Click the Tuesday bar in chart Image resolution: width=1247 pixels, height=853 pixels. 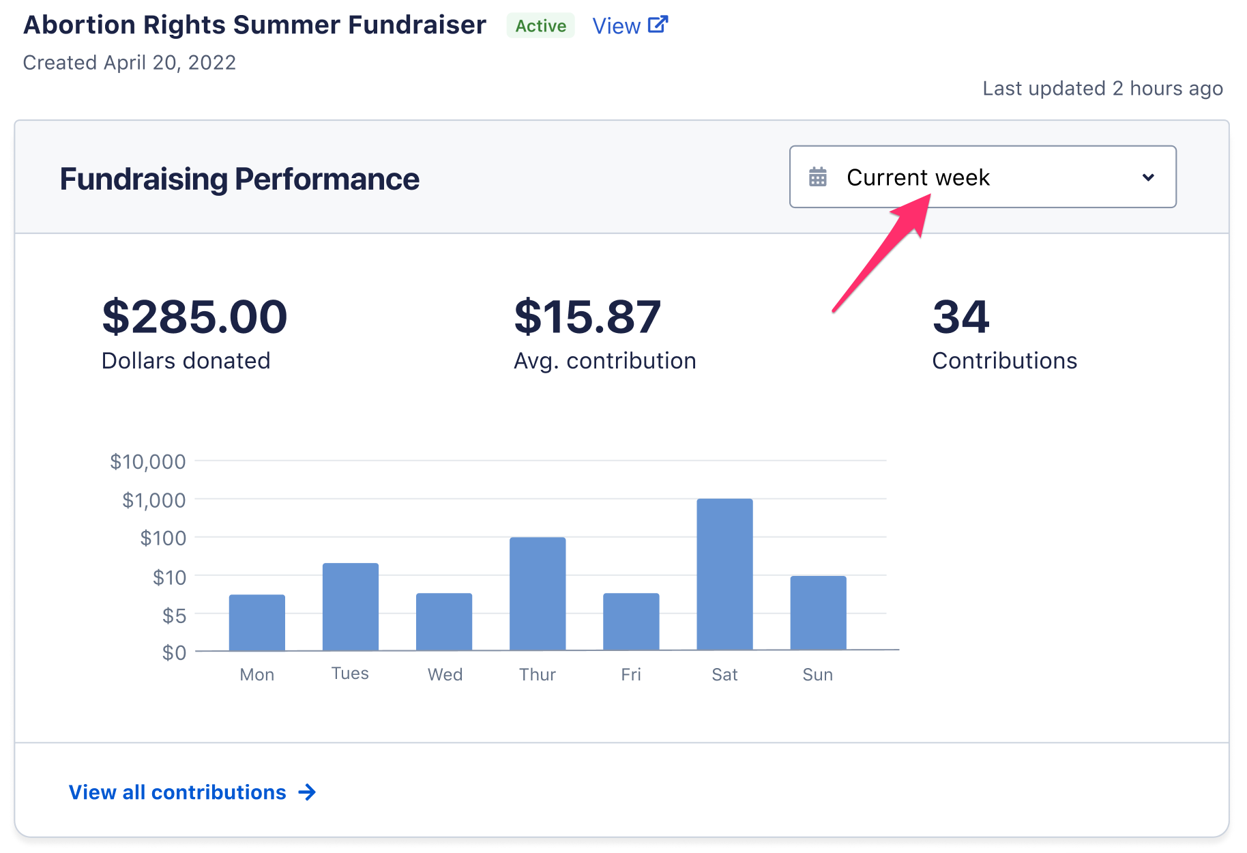click(x=351, y=607)
